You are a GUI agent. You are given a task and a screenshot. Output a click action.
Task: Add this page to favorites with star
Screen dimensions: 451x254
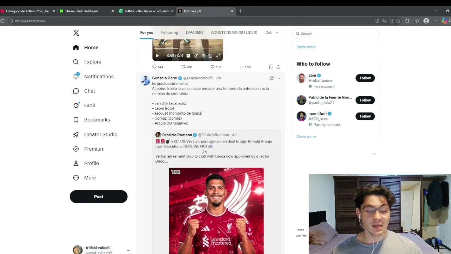tap(398, 21)
